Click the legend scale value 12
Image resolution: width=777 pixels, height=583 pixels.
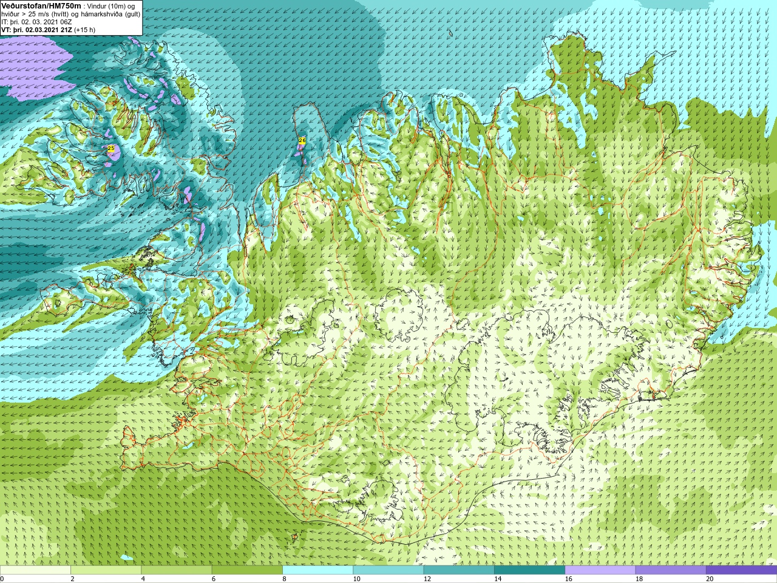click(x=427, y=579)
